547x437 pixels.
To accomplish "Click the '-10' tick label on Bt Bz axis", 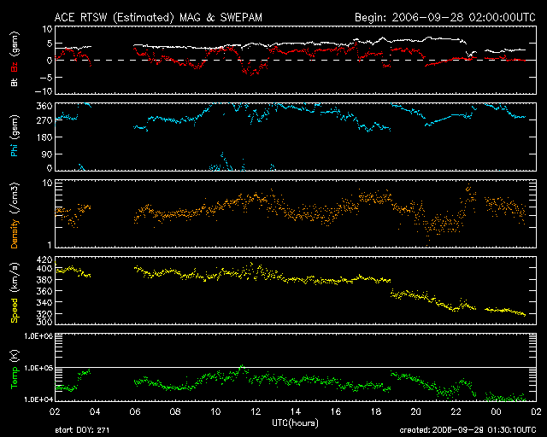I will click(44, 91).
